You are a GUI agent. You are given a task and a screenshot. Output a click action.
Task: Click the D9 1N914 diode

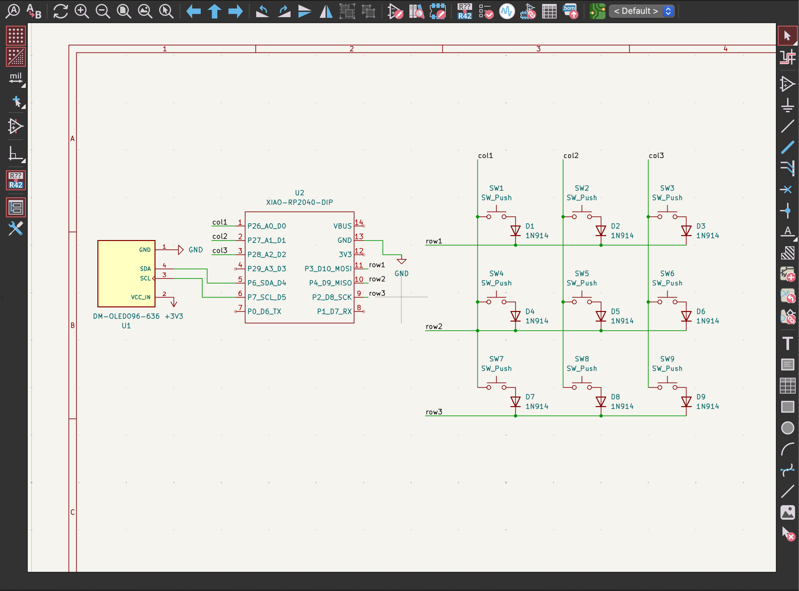(686, 401)
